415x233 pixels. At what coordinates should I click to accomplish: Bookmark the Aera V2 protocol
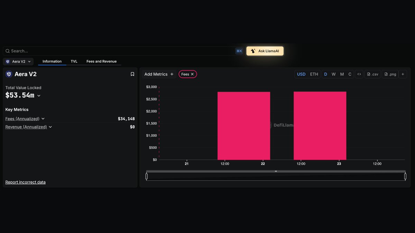132,74
